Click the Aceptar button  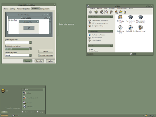coord(28,61)
